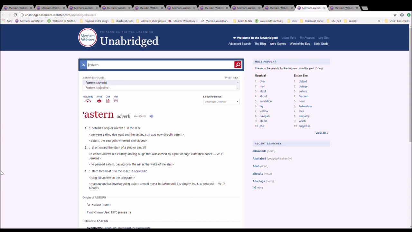412x232 pixels.
Task: Bookmark this page with star icon
Action: coord(395,15)
